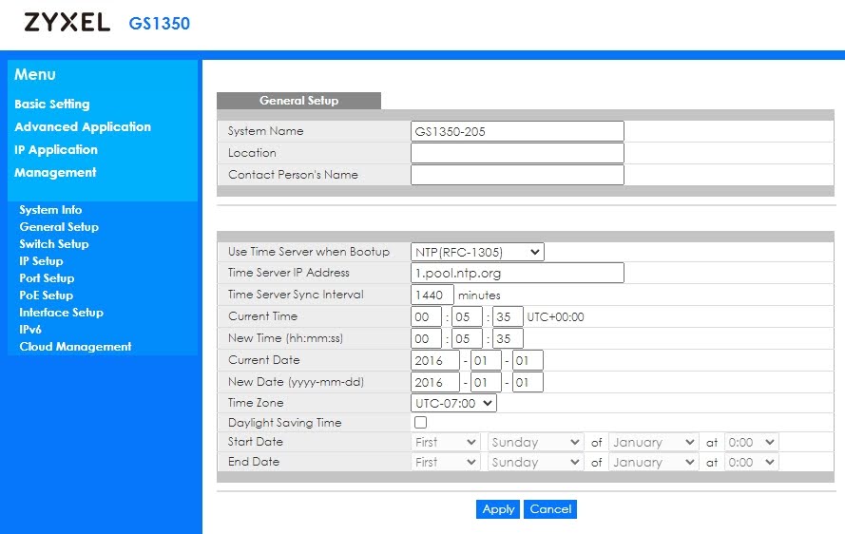
Task: Open Switch Setup page
Action: point(54,244)
